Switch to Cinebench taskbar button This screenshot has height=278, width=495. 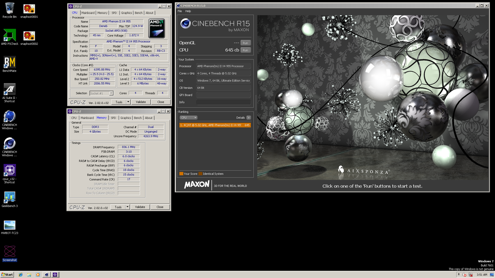coord(46,275)
